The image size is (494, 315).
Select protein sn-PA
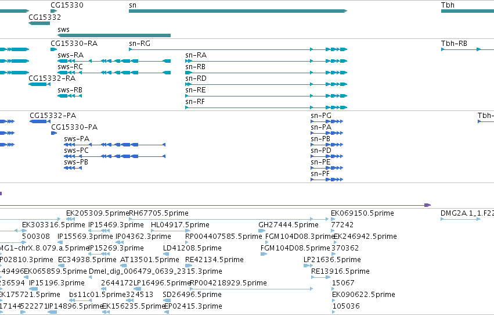(x=327, y=133)
